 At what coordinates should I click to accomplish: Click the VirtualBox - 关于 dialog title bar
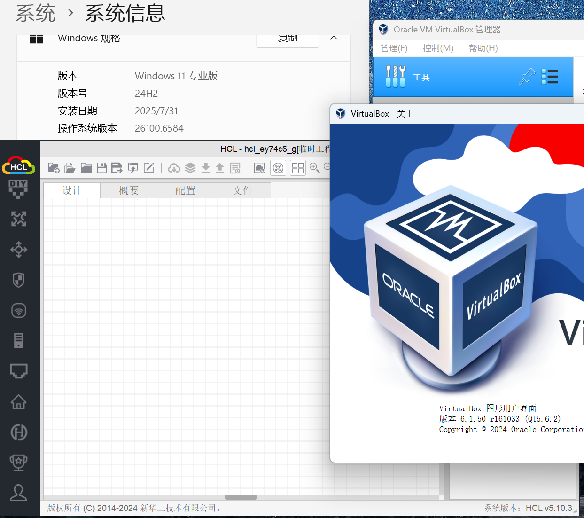tap(457, 114)
